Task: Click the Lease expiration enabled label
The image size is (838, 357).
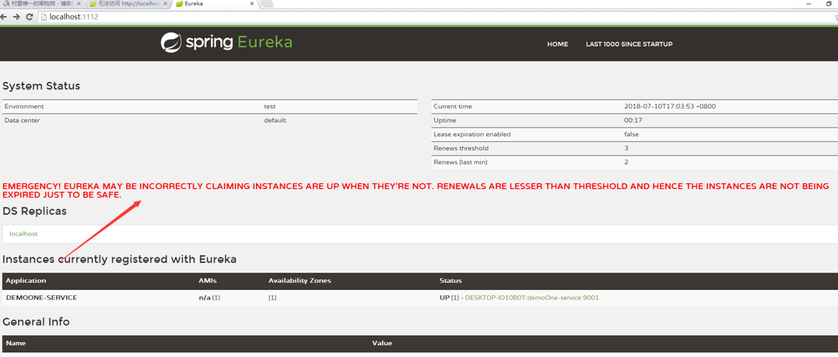Action: tap(472, 134)
